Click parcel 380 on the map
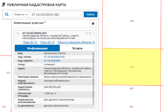This screenshot has width=164, height=112. (x=132, y=21)
